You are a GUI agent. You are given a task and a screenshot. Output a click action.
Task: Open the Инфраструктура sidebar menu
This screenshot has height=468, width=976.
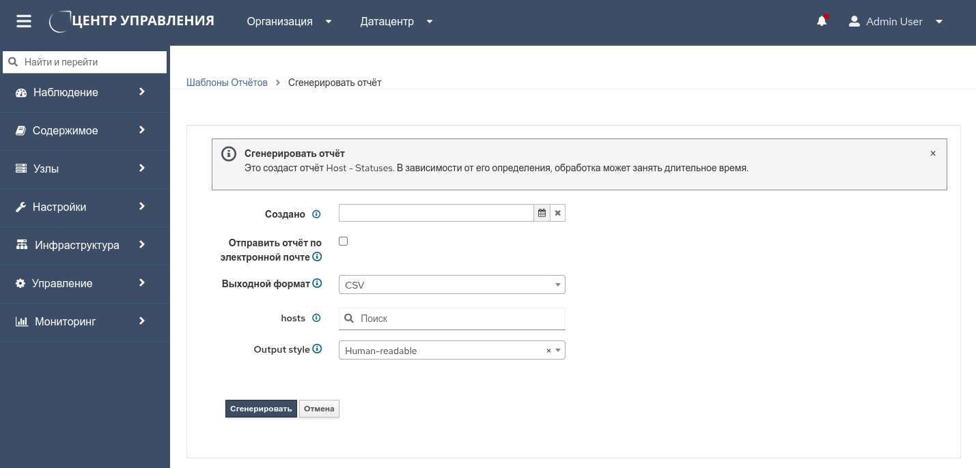coord(82,245)
